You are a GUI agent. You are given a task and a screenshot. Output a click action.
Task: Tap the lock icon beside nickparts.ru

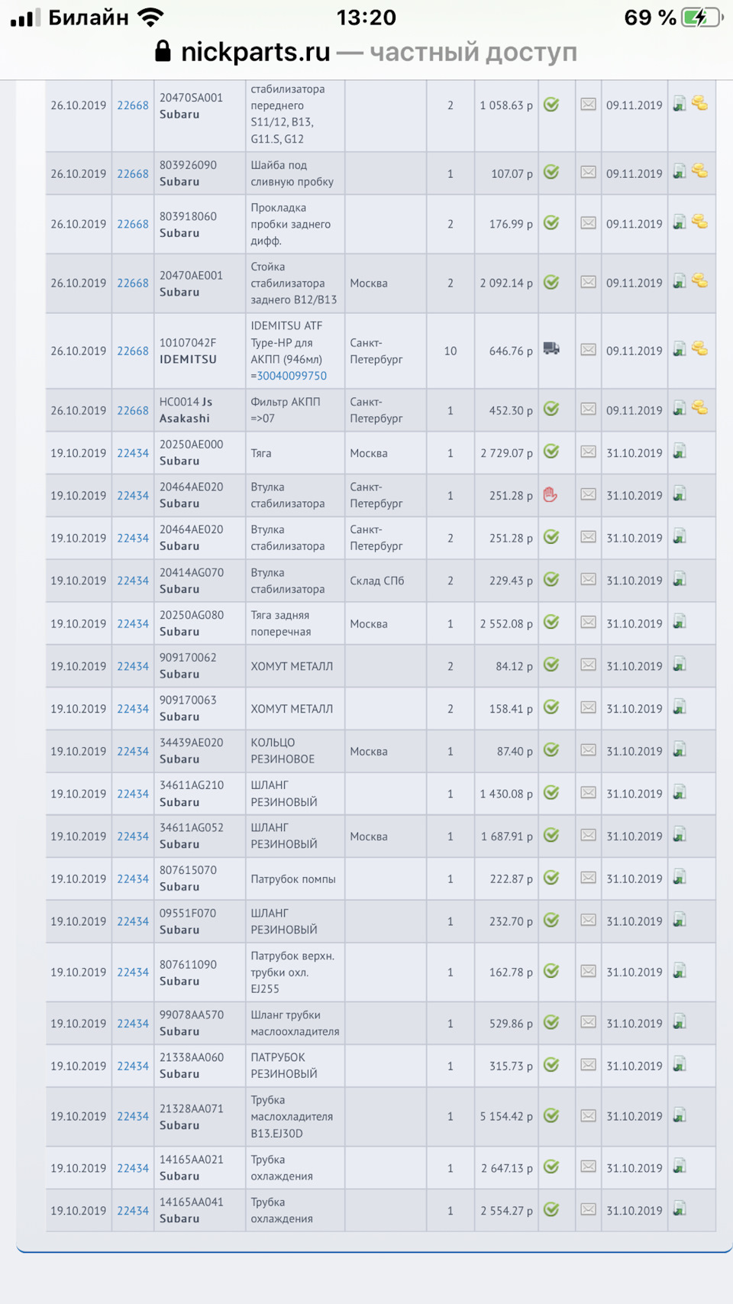click(x=163, y=51)
